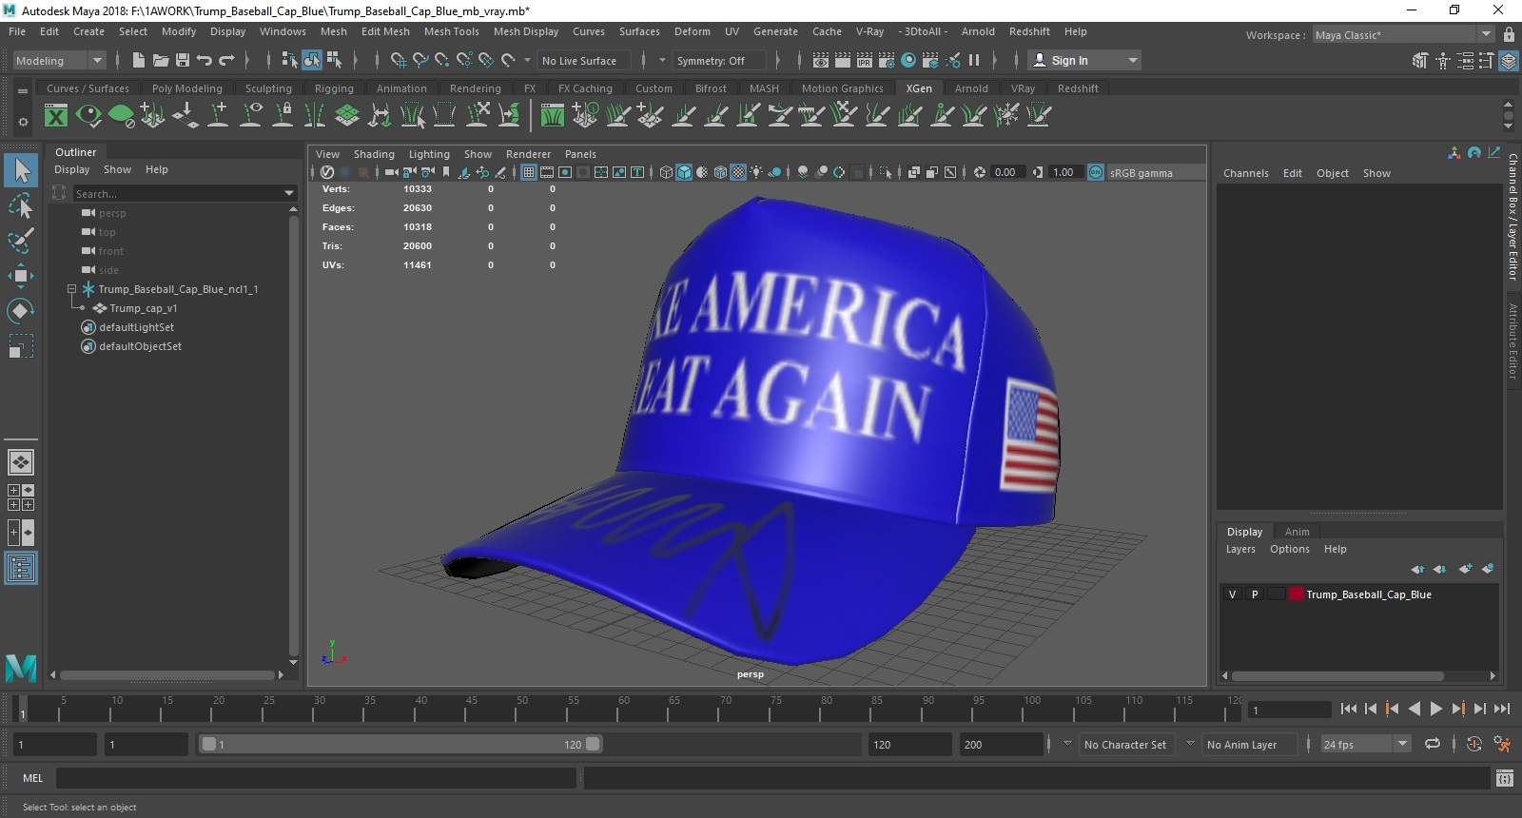Click the XGen window icon on shelf

coord(56,116)
